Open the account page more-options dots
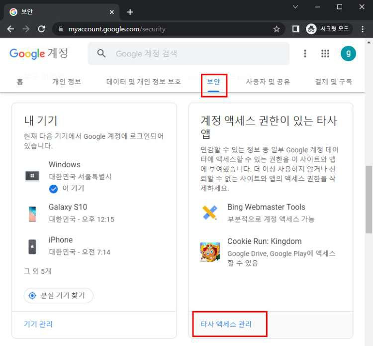 305,54
